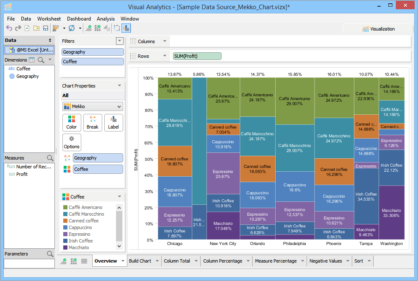Click the view data table icon beside Dimensions
Viewport: 418px width, 281px height.
point(32,60)
